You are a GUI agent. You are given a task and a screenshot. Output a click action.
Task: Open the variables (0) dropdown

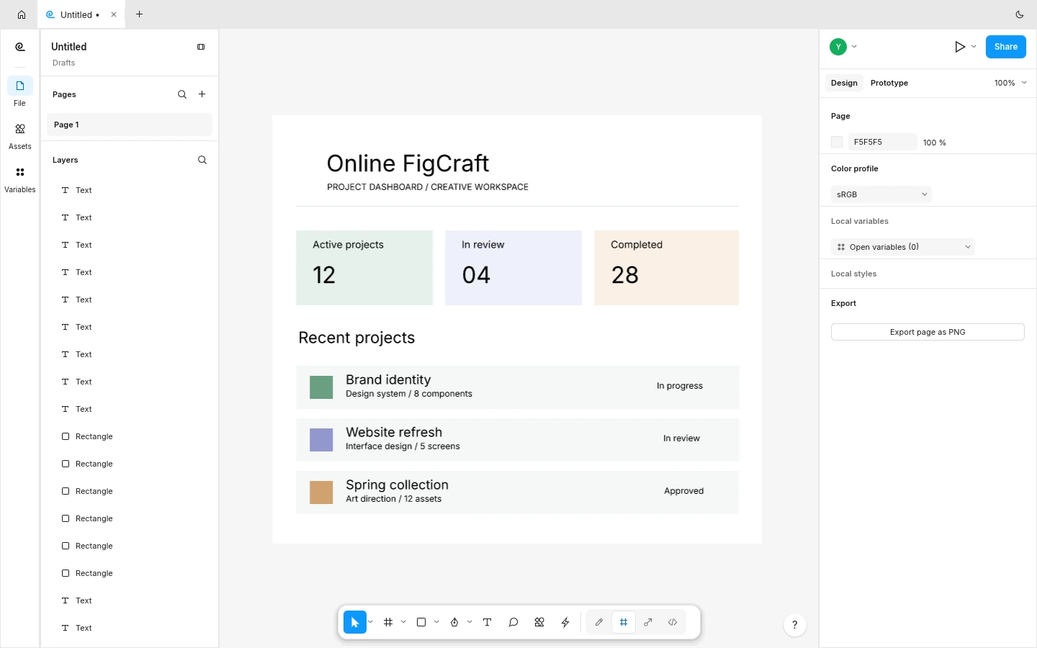point(903,247)
